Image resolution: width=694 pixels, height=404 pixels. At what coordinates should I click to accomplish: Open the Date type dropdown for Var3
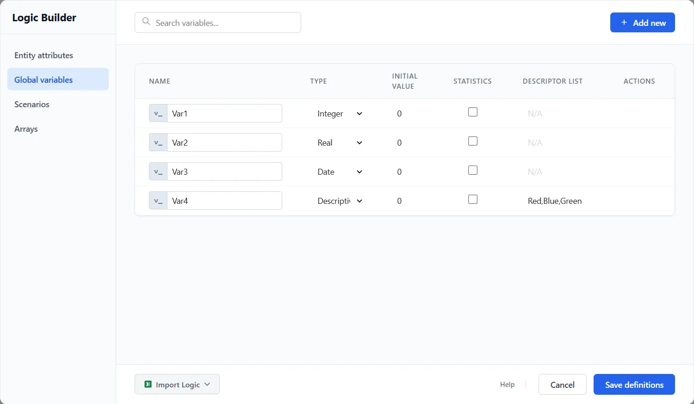point(340,172)
